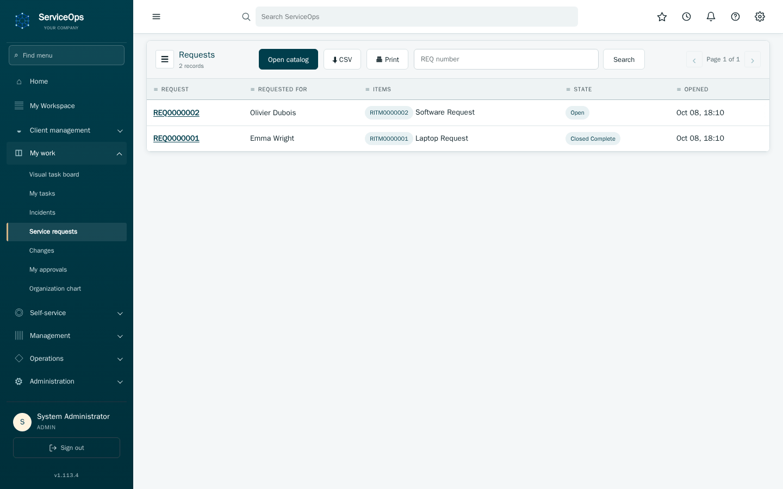Go to next page arrow

(x=753, y=60)
